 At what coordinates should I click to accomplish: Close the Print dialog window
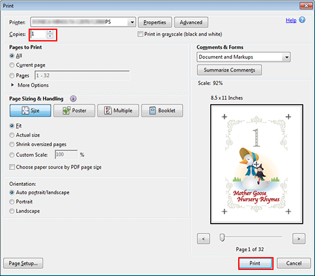(x=306, y=6)
